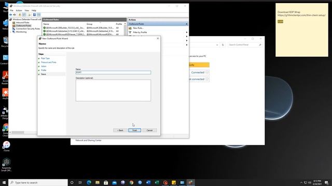Click the Finish button
Screen dimensions: 332x186
[135, 130]
